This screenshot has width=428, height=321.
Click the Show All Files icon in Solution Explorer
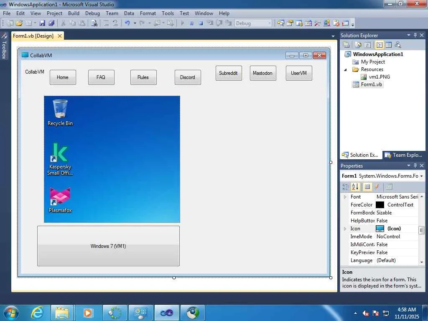pyautogui.click(x=358, y=45)
